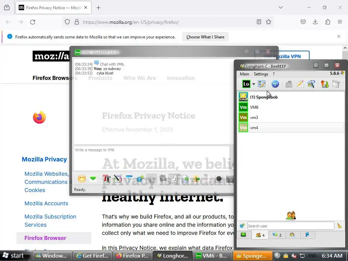
Task: Open Pocket save icon in Firefox toolbar
Action: click(x=303, y=22)
